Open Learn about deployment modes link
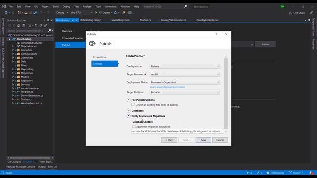The width and height of the screenshot is (317, 178). [167, 87]
